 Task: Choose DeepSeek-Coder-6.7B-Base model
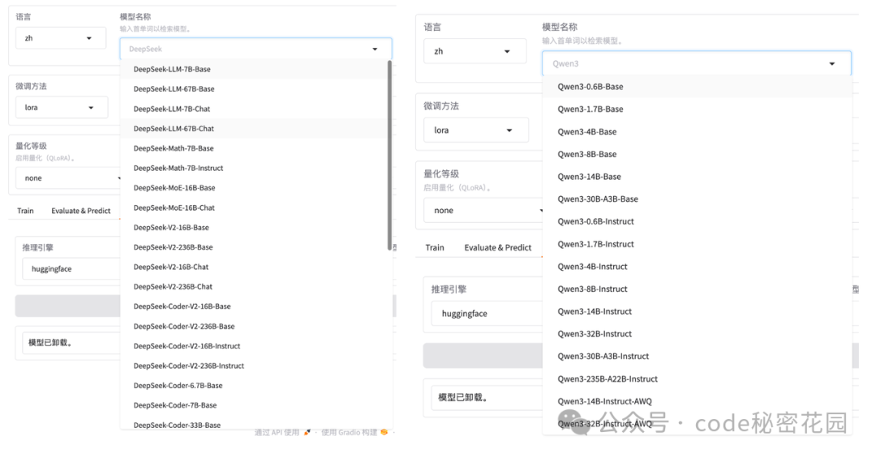(254, 385)
